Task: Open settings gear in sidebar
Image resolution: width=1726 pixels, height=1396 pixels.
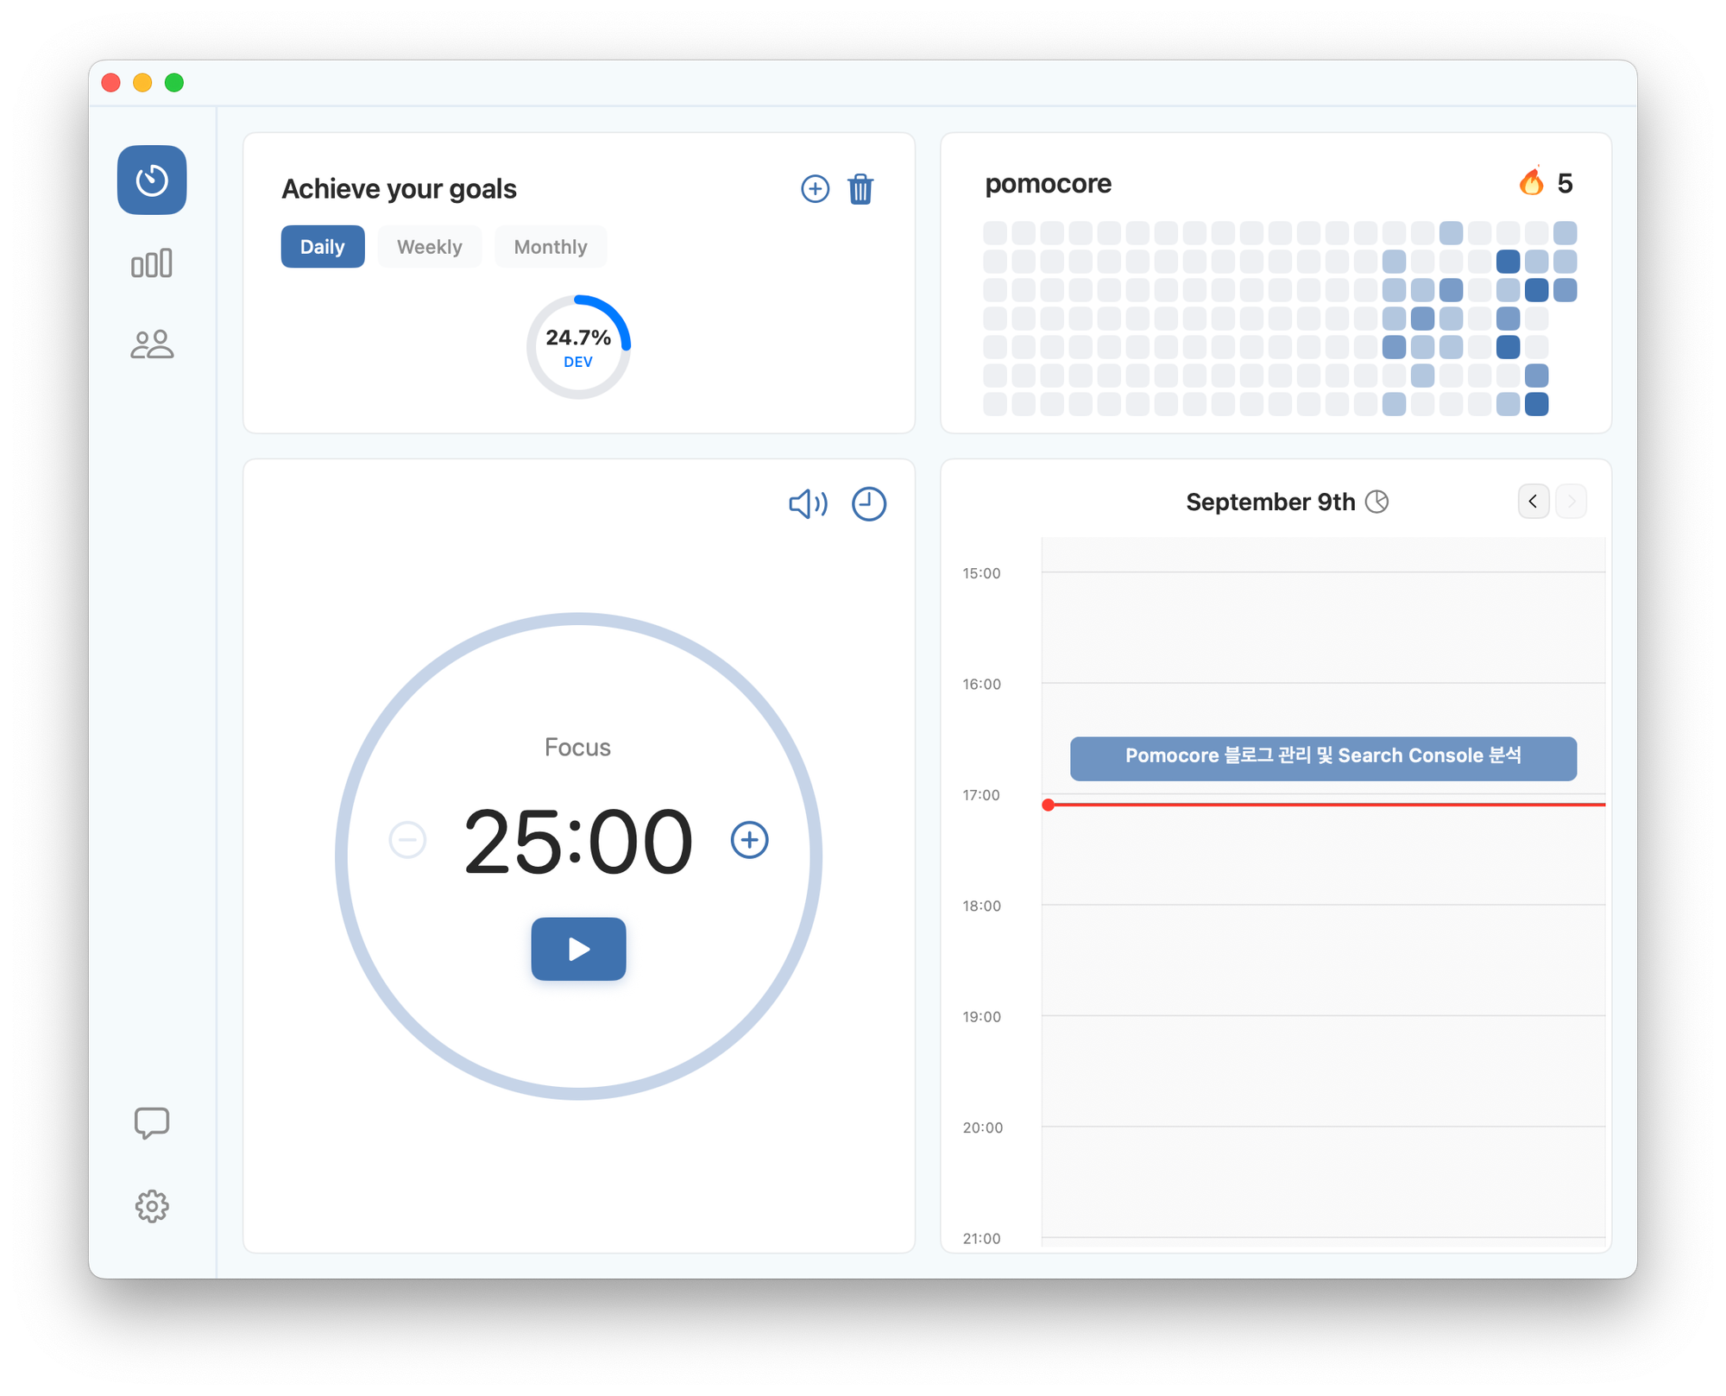Action: click(152, 1206)
